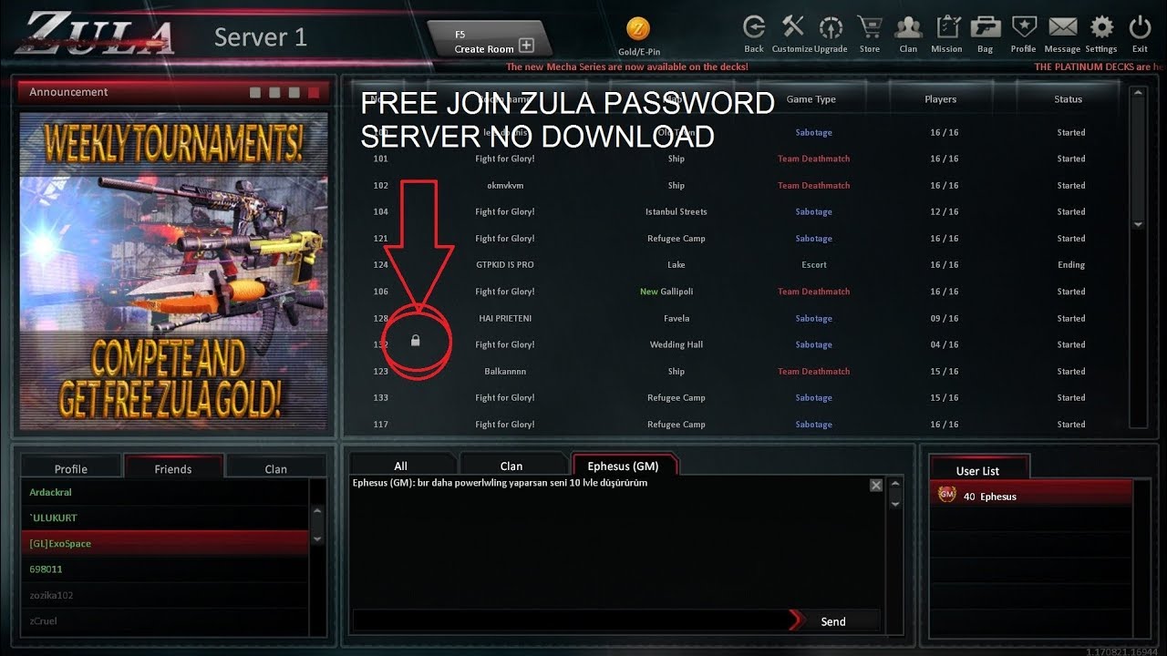Click the F5 Create Room button

pos(490,40)
